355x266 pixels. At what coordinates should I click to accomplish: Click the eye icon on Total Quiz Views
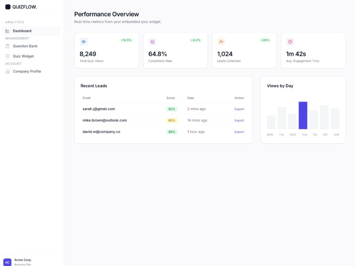[x=83, y=42]
